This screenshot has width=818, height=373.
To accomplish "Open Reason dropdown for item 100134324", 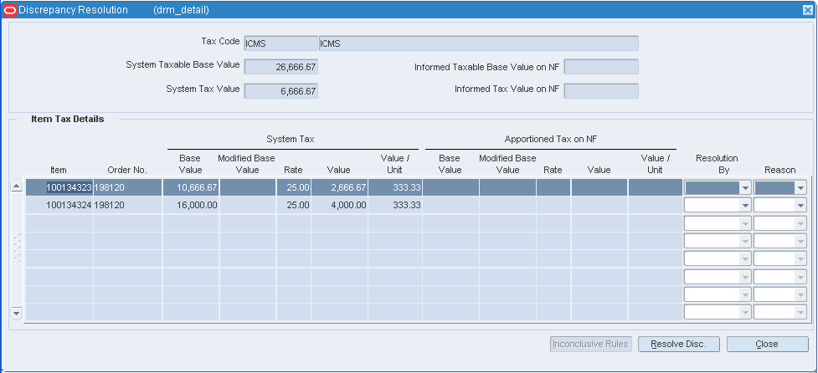I will click(800, 206).
